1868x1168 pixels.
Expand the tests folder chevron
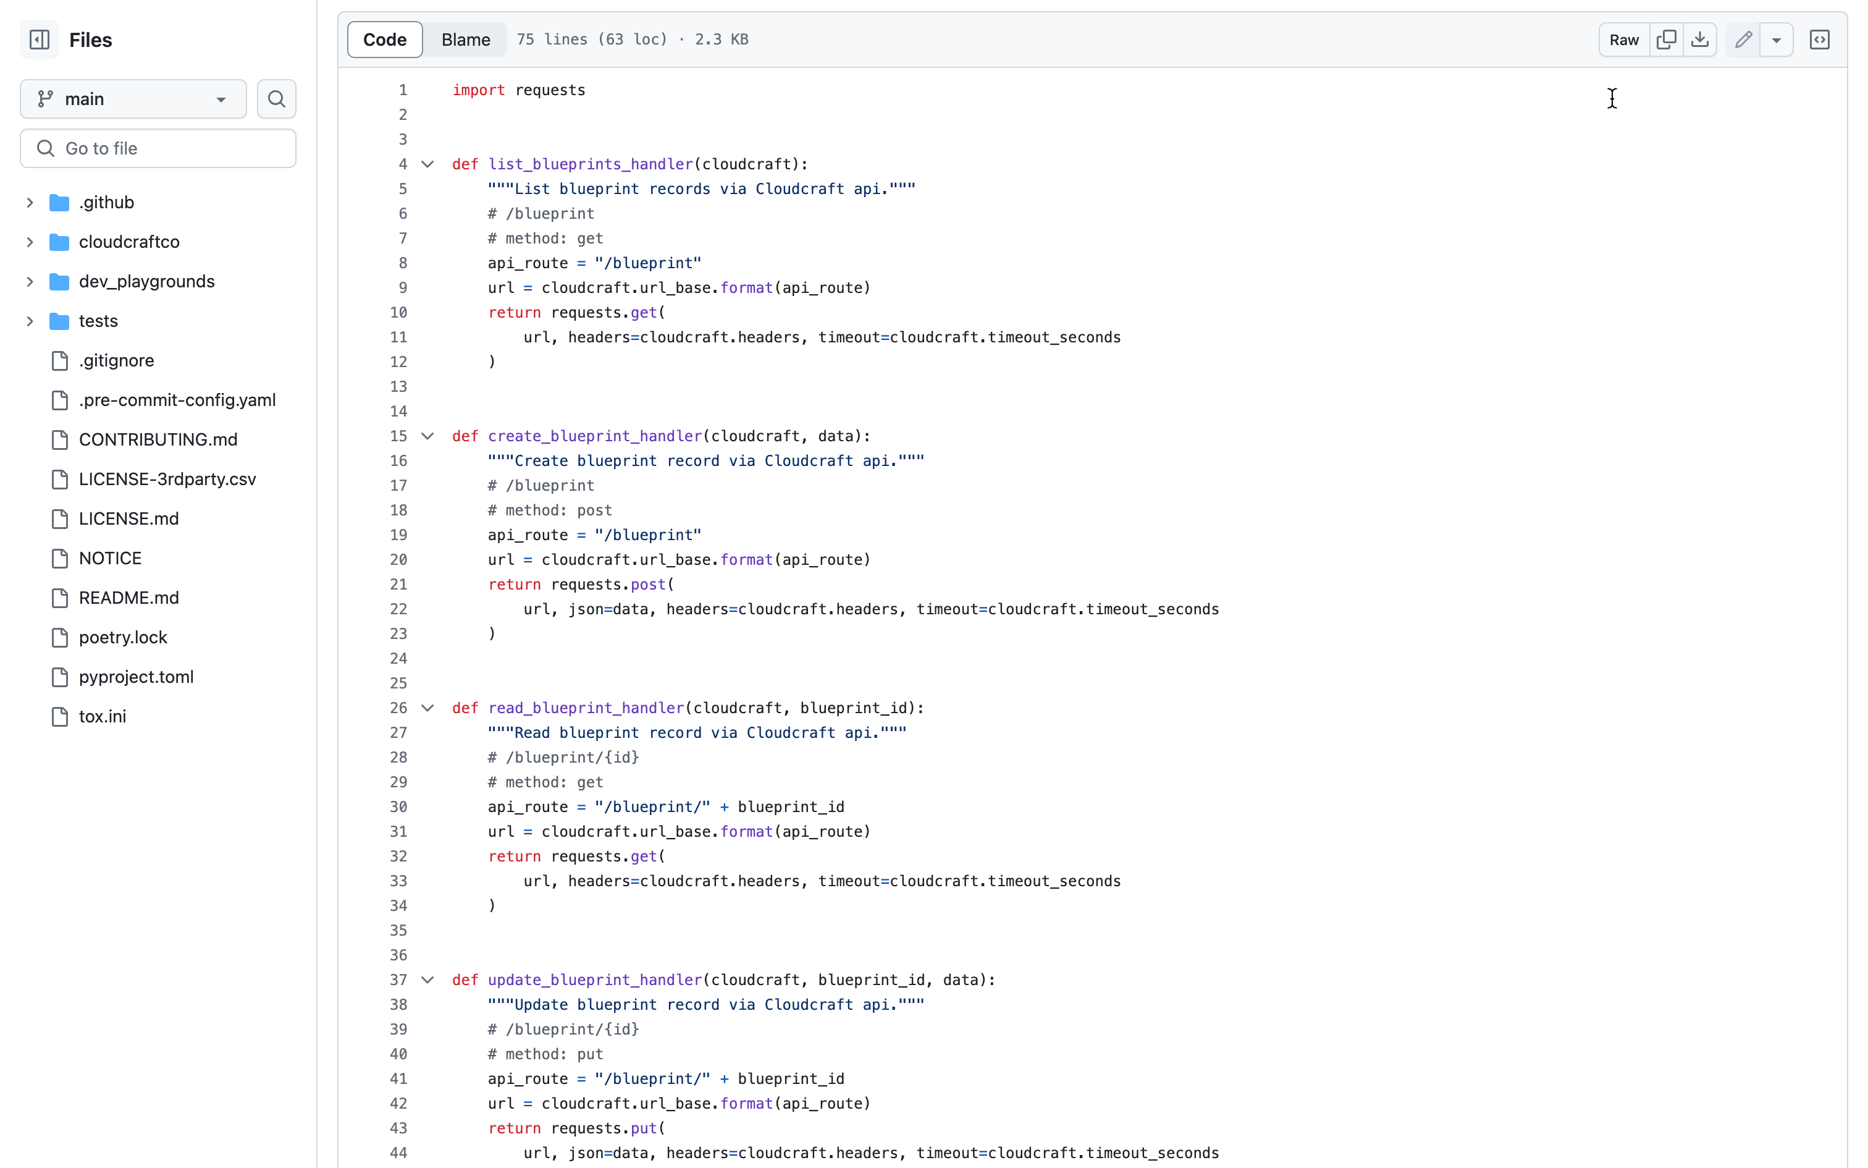pyautogui.click(x=30, y=321)
